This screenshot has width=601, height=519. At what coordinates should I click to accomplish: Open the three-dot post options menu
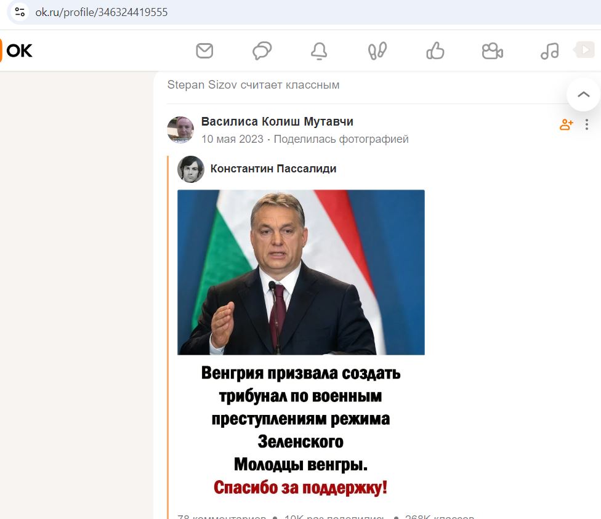tap(587, 124)
